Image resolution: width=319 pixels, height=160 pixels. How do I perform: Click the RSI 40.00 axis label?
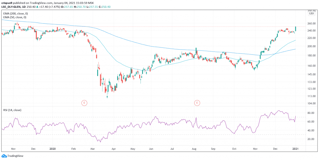coord(312,130)
